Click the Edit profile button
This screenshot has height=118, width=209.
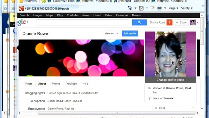(x=130, y=33)
